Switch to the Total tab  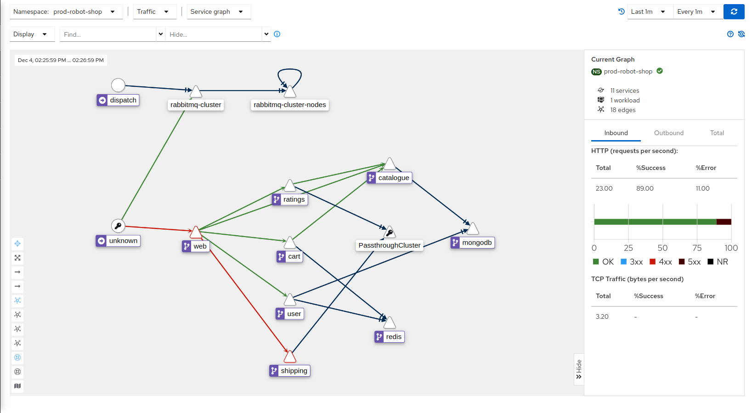pyautogui.click(x=717, y=133)
